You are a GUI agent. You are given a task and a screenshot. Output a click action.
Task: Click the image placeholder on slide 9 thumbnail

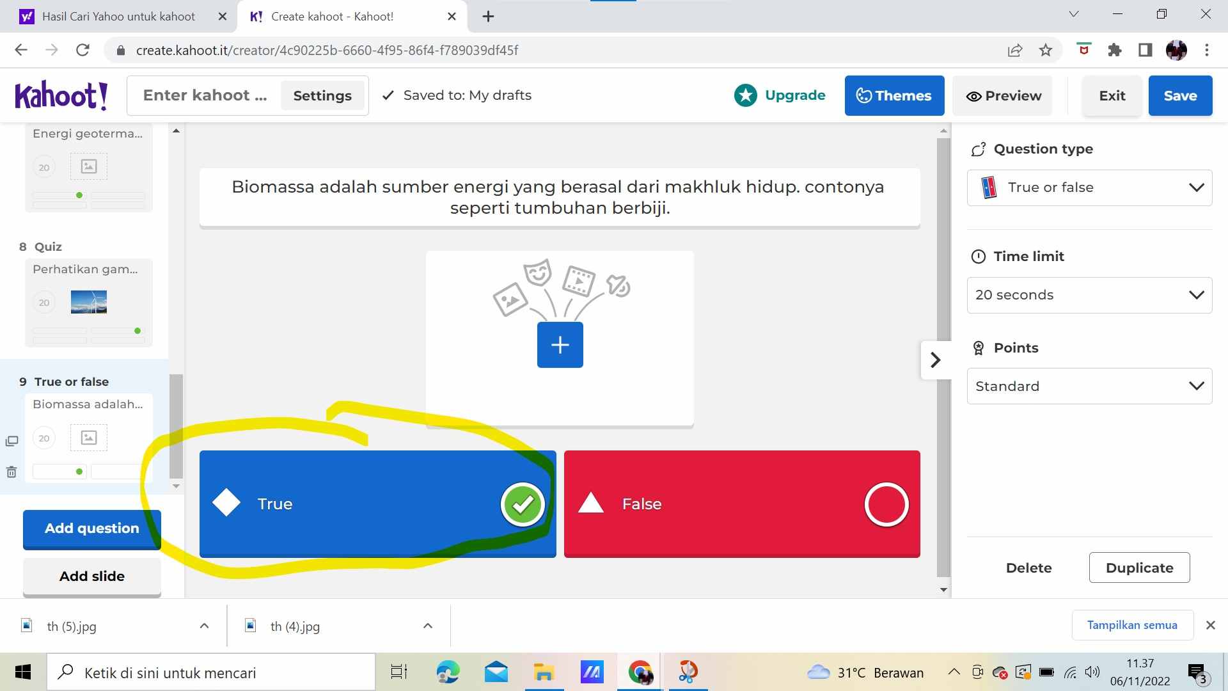tap(89, 438)
